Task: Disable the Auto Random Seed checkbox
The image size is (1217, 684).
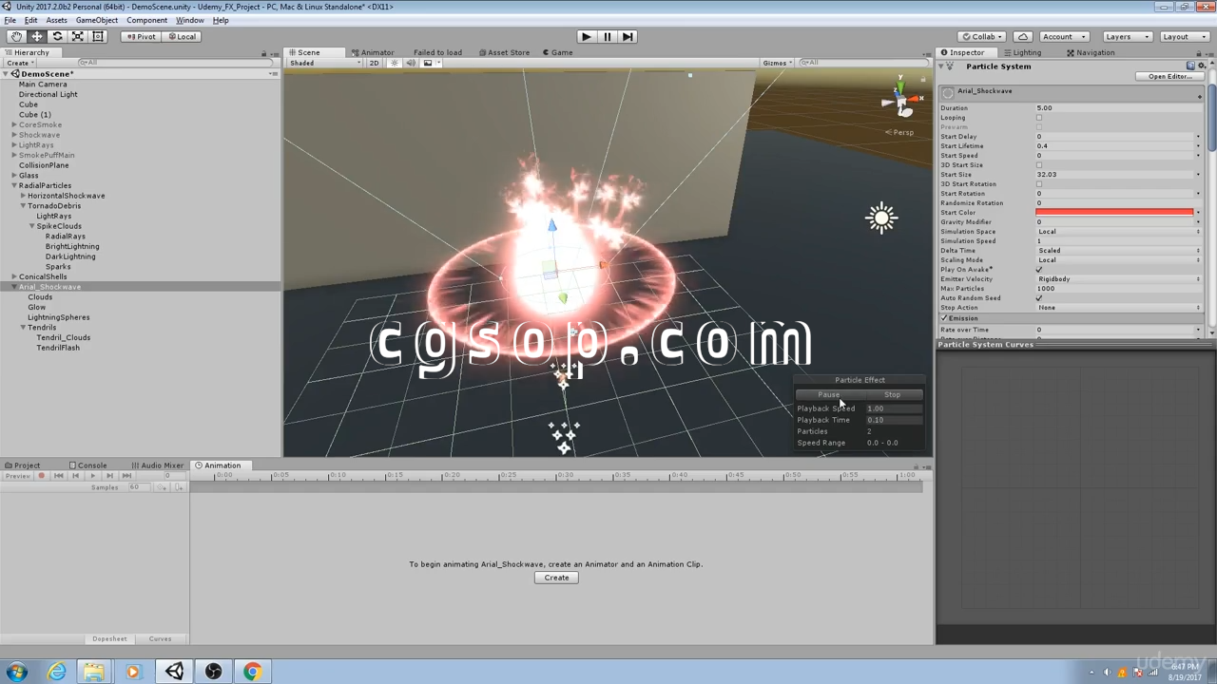Action: pos(1039,298)
